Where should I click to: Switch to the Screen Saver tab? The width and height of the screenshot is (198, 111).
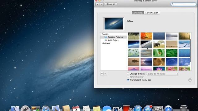(x=152, y=13)
